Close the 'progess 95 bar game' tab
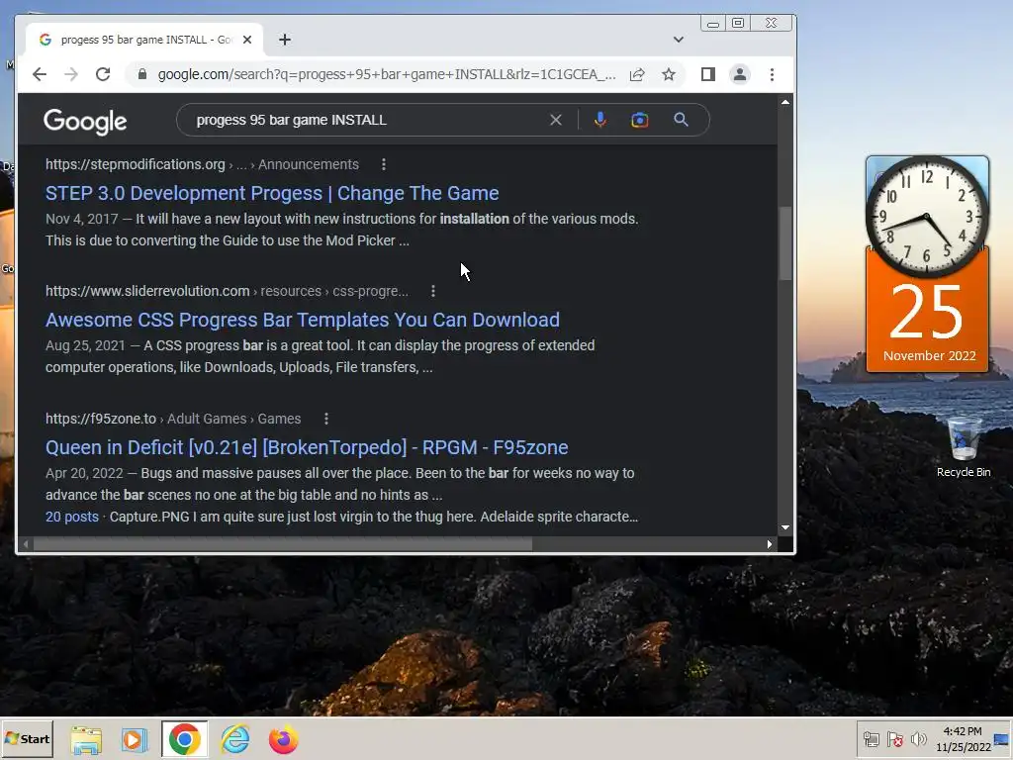 click(x=246, y=40)
